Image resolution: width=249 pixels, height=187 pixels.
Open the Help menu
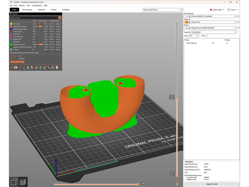45,5
